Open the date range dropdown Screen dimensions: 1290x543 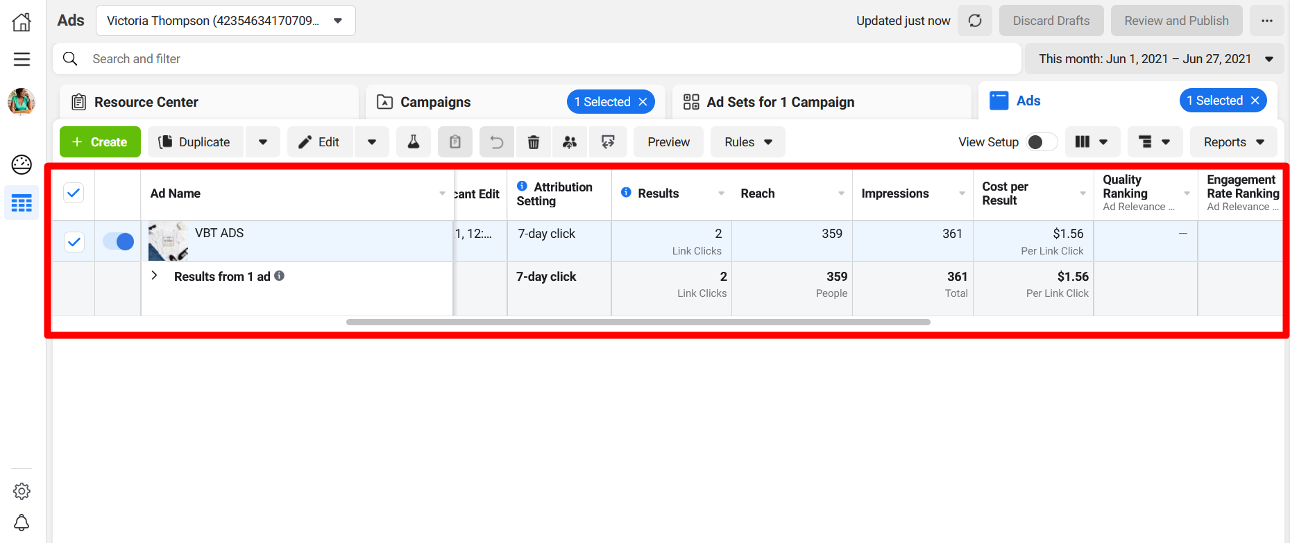click(1155, 59)
